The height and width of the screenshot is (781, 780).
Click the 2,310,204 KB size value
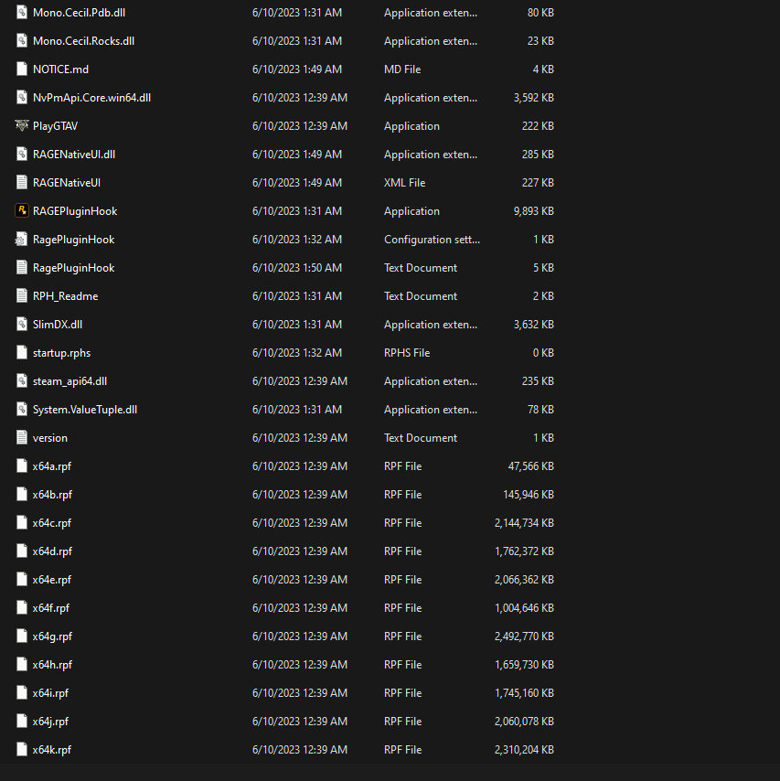[x=524, y=750]
